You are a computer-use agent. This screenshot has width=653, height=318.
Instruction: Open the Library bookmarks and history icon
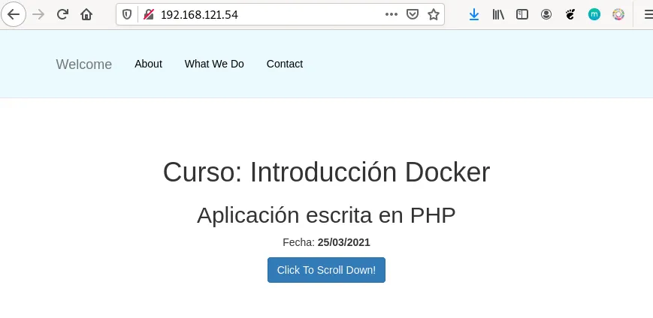pos(497,14)
